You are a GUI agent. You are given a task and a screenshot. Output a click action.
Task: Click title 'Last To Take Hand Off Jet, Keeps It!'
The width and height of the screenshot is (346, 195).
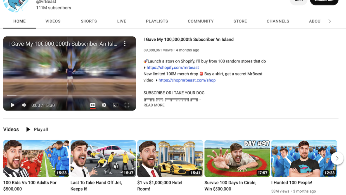coord(96,186)
